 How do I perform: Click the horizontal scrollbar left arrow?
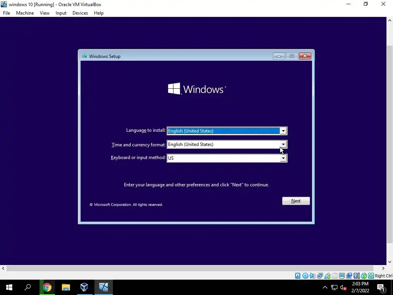pos(3,268)
